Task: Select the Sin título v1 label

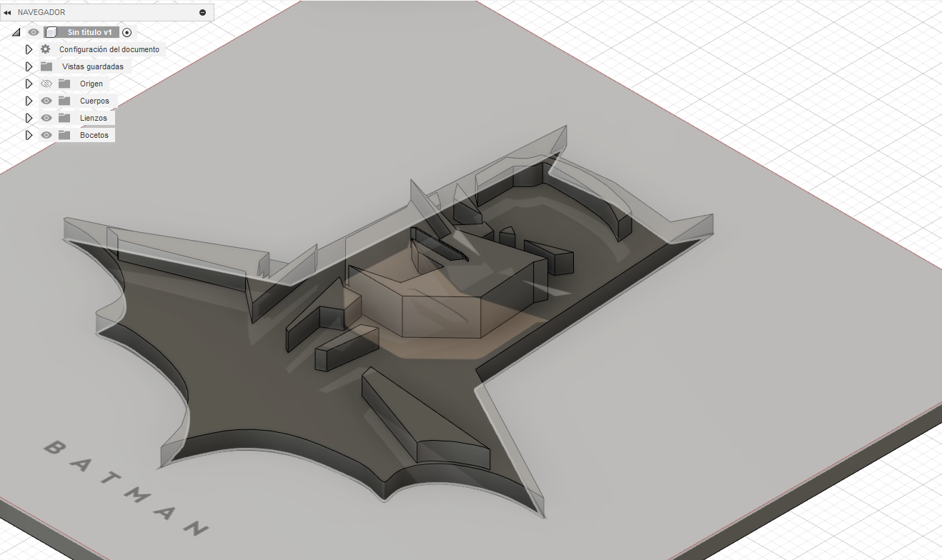Action: (89, 32)
